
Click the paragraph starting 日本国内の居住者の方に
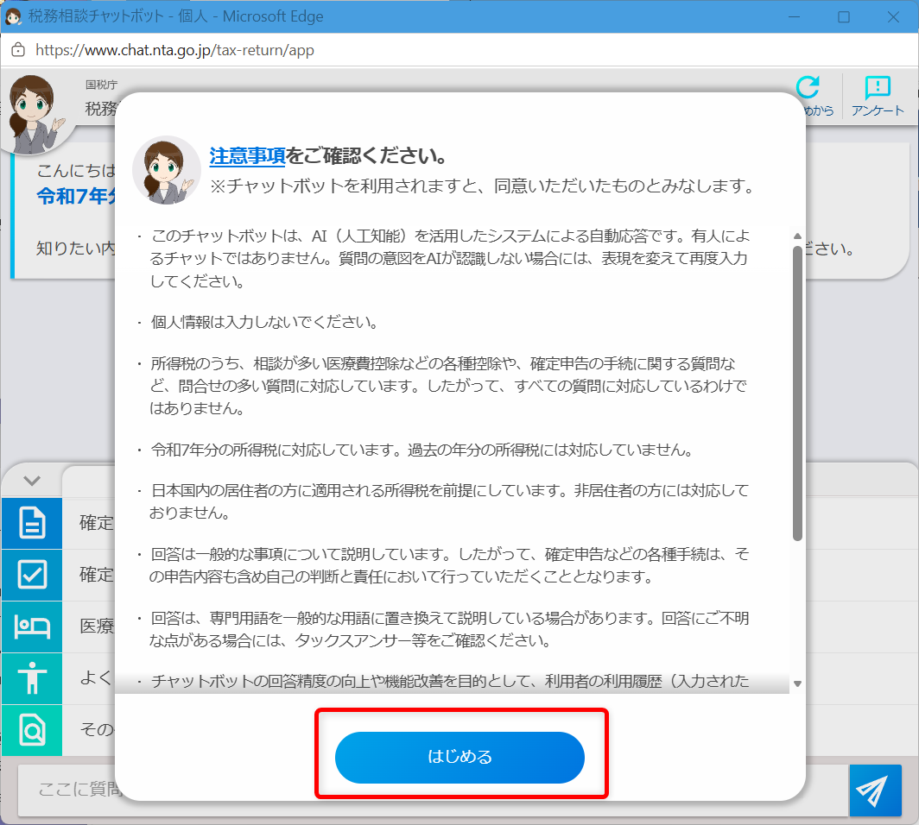[x=449, y=501]
